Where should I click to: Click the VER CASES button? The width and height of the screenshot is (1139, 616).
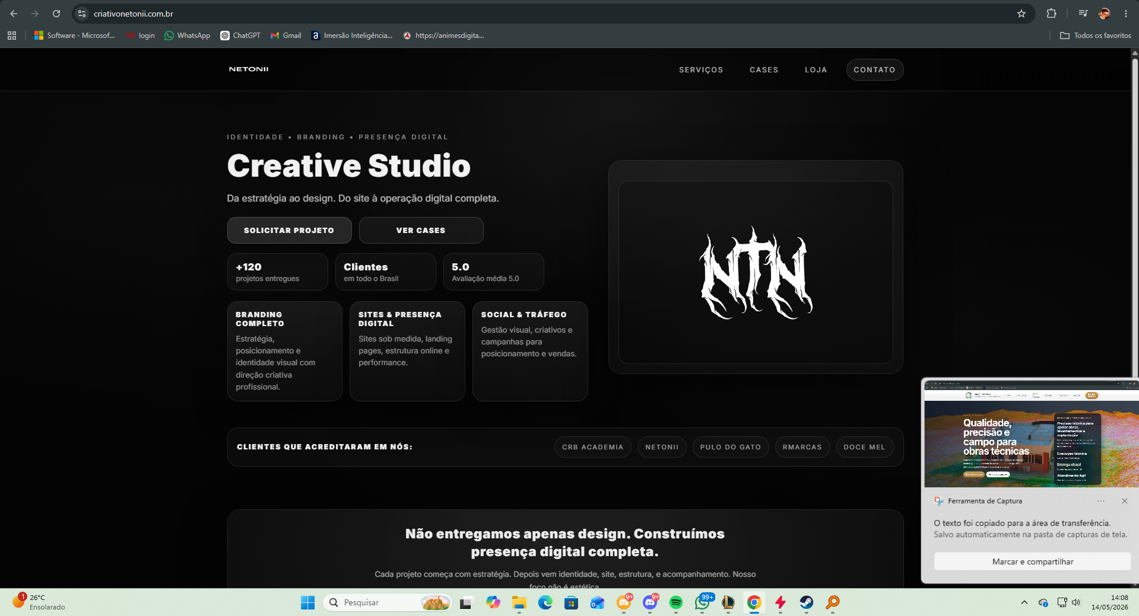click(421, 230)
